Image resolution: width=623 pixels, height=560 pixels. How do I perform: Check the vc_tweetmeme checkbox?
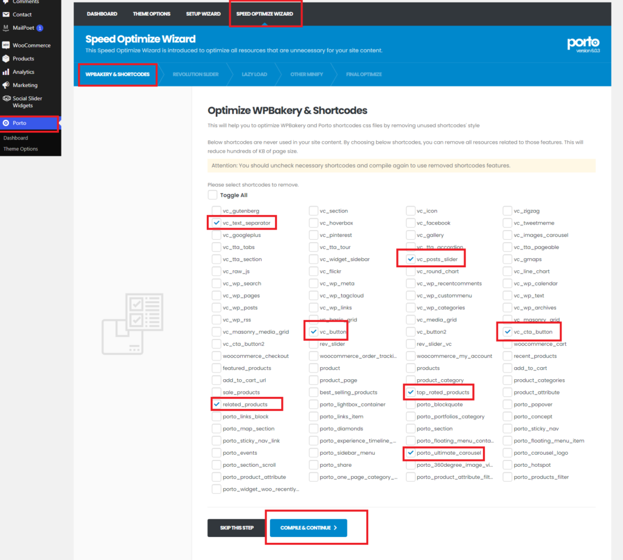[507, 223]
